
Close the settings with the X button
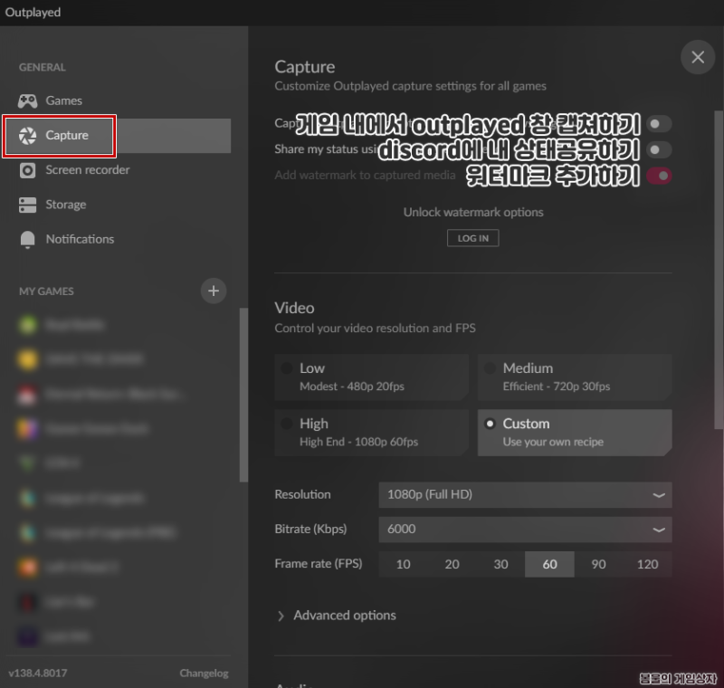[698, 57]
